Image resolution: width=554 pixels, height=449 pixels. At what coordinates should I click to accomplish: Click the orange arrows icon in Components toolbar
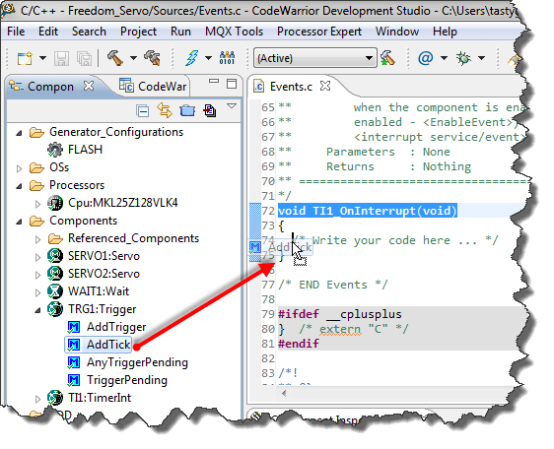tap(165, 110)
